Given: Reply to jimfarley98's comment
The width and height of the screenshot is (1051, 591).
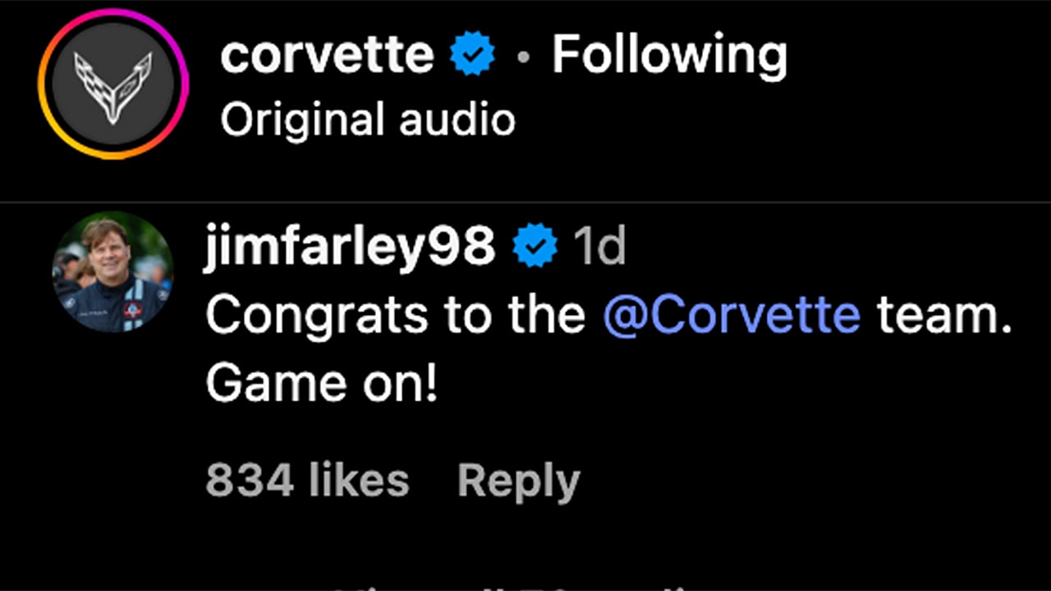Looking at the screenshot, I should coord(518,480).
